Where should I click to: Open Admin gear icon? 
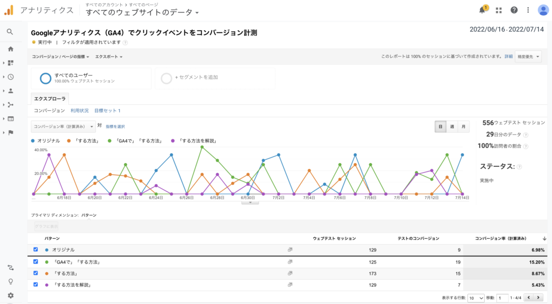[11, 295]
